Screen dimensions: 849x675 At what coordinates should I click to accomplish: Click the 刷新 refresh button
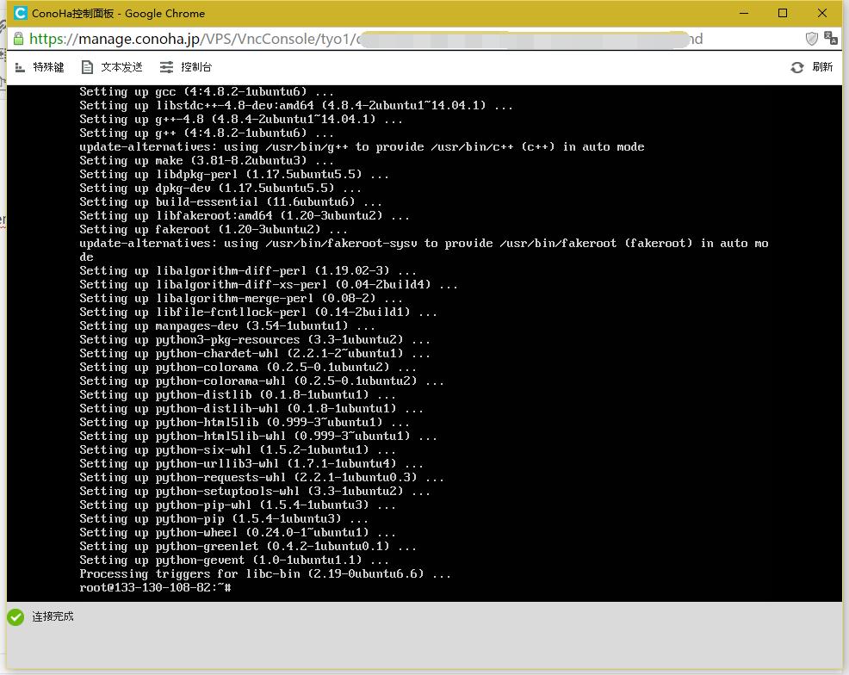[x=811, y=67]
